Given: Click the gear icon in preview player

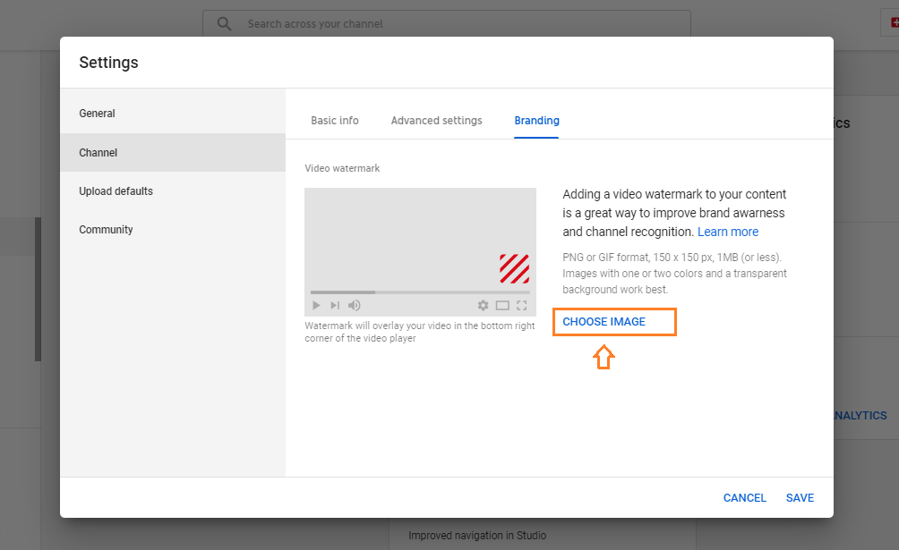Looking at the screenshot, I should (x=484, y=306).
